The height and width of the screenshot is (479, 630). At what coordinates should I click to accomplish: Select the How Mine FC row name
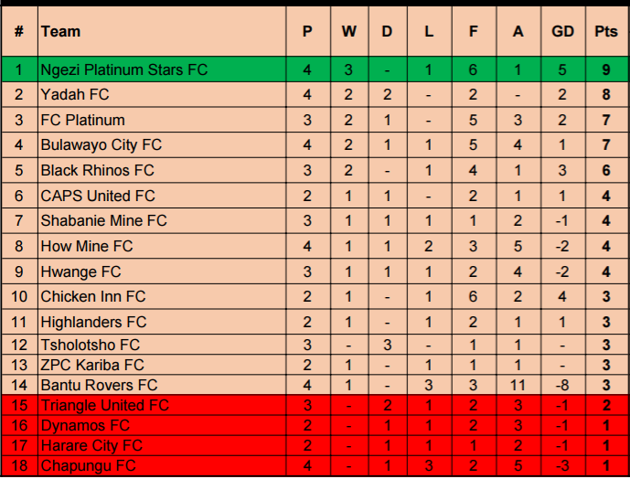tap(86, 246)
